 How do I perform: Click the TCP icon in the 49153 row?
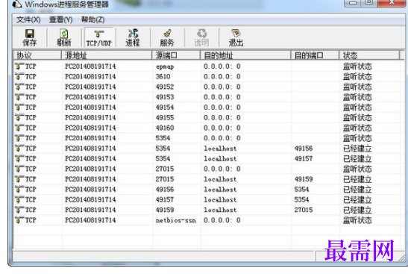tap(19, 97)
